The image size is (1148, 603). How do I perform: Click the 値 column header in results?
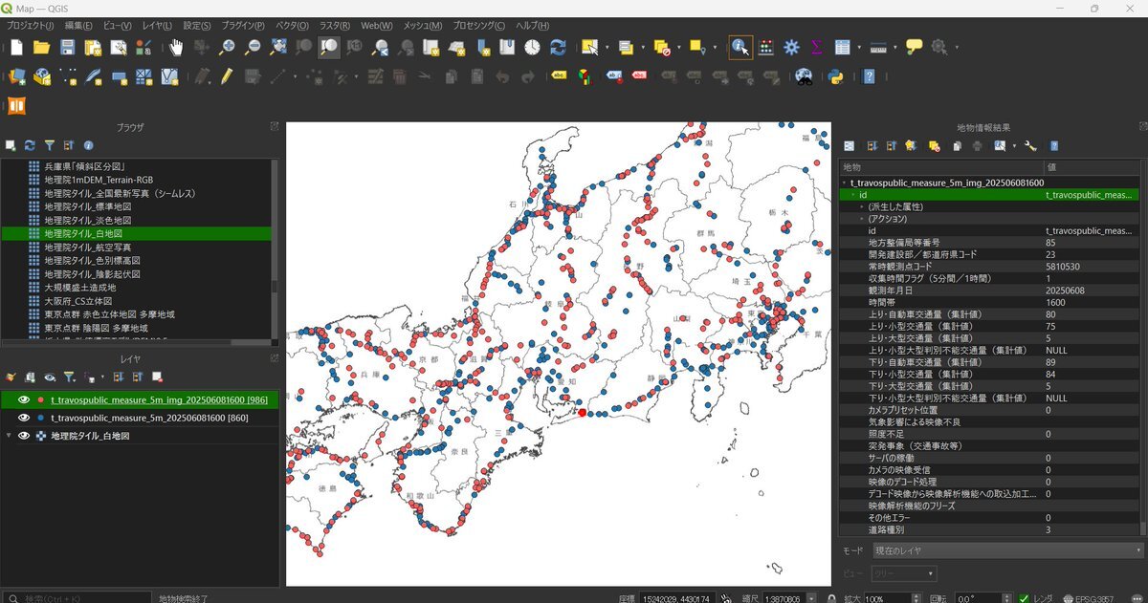[x=1093, y=167]
